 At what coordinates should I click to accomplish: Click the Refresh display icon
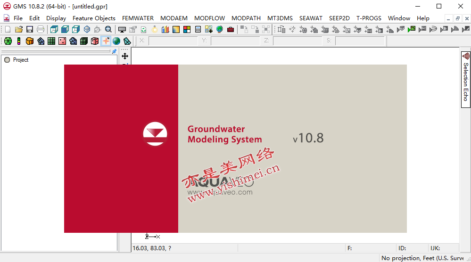coord(144,29)
